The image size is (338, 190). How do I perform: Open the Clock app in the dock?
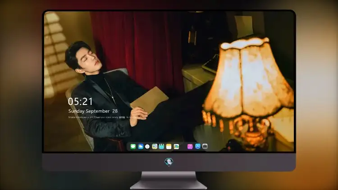(147, 146)
